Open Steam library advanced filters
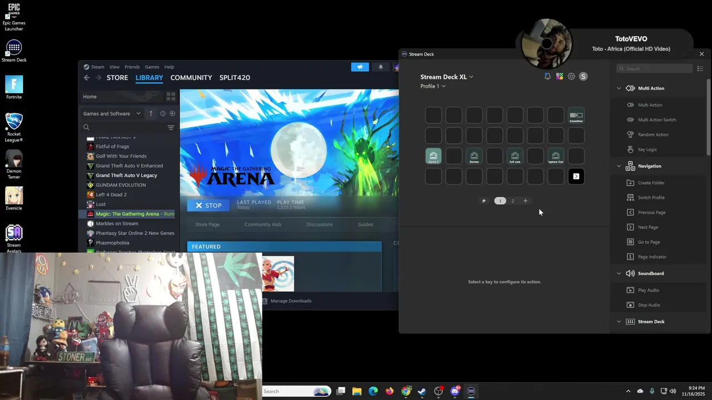The image size is (712, 400). (x=171, y=128)
